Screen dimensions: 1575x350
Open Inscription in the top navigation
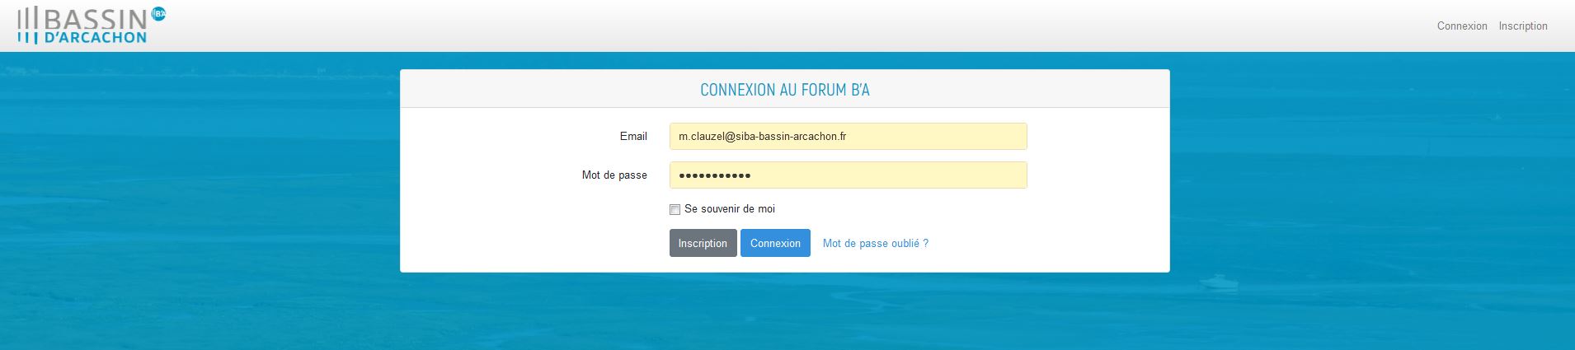(1522, 26)
